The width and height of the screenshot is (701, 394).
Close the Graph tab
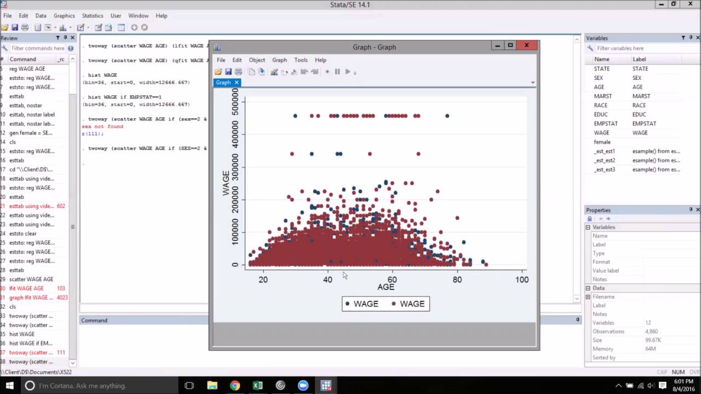(237, 83)
